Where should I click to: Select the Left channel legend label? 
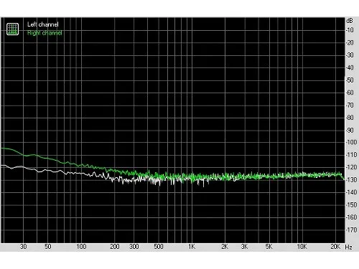click(43, 24)
